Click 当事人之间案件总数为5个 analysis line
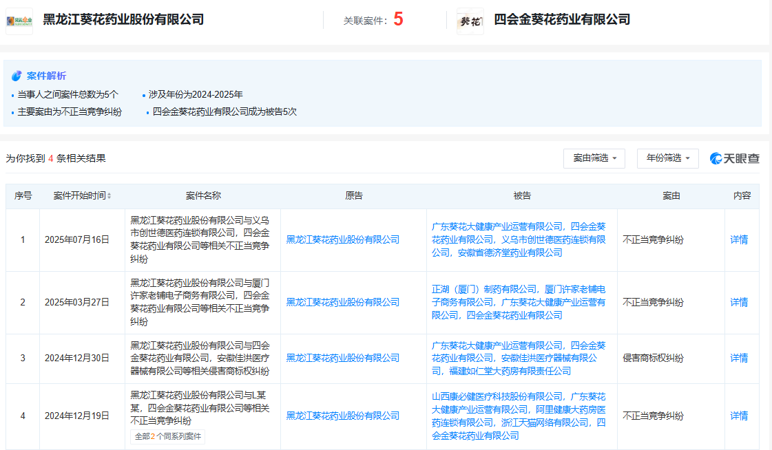 point(68,94)
